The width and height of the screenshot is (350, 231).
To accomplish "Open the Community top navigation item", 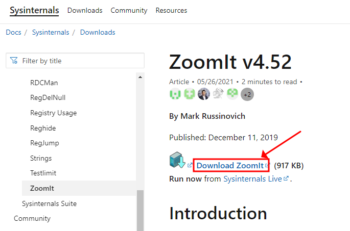I will point(129,11).
